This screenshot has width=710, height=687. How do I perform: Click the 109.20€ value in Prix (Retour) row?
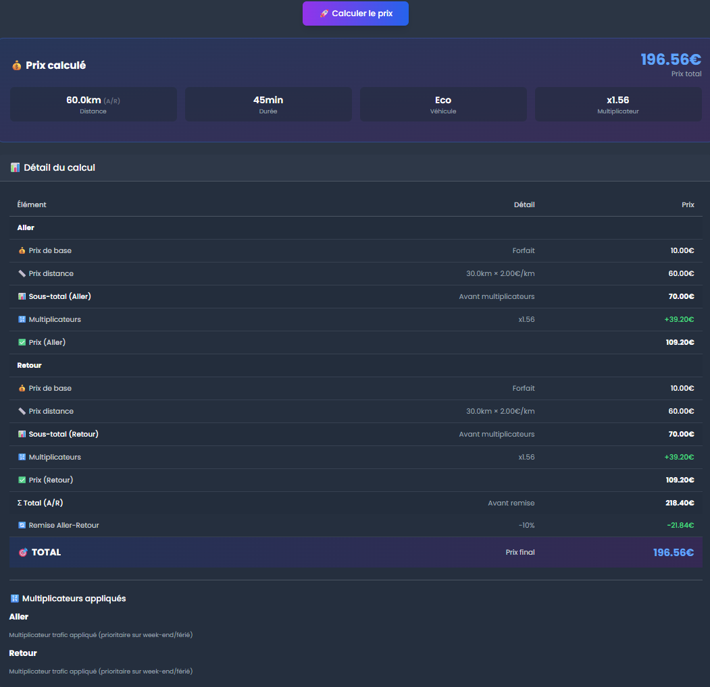[680, 480]
